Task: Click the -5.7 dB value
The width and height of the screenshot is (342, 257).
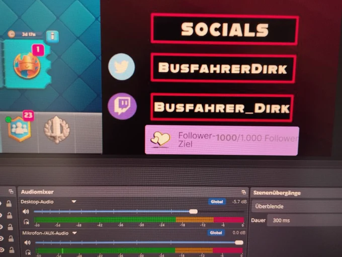Action: coord(239,202)
